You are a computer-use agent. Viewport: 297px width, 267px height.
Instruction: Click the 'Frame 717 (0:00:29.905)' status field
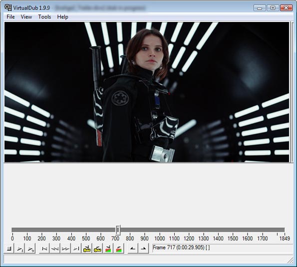(223, 248)
